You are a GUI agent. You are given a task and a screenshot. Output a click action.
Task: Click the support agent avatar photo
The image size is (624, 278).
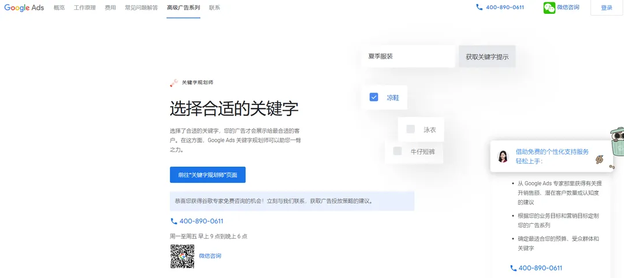point(503,156)
